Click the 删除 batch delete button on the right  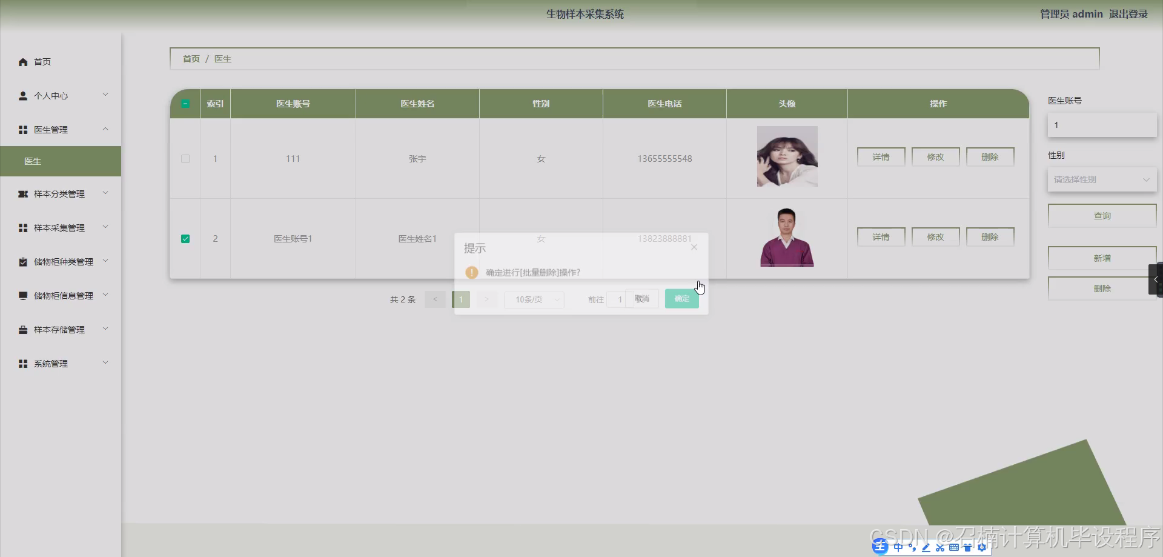tap(1102, 289)
